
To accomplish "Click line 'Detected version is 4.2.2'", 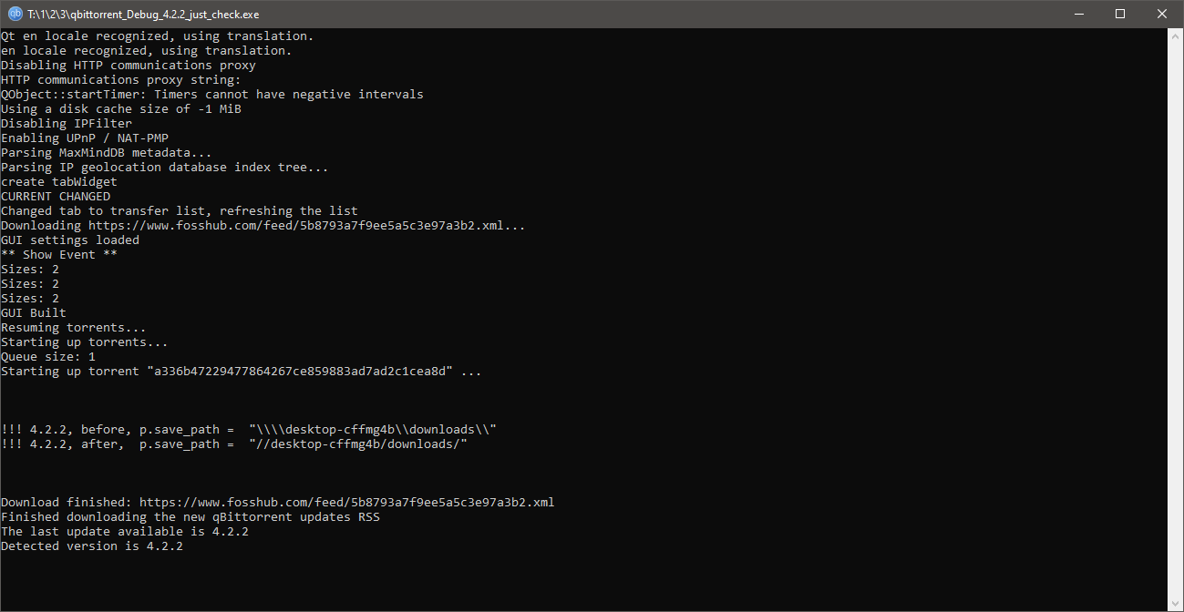I will (92, 546).
